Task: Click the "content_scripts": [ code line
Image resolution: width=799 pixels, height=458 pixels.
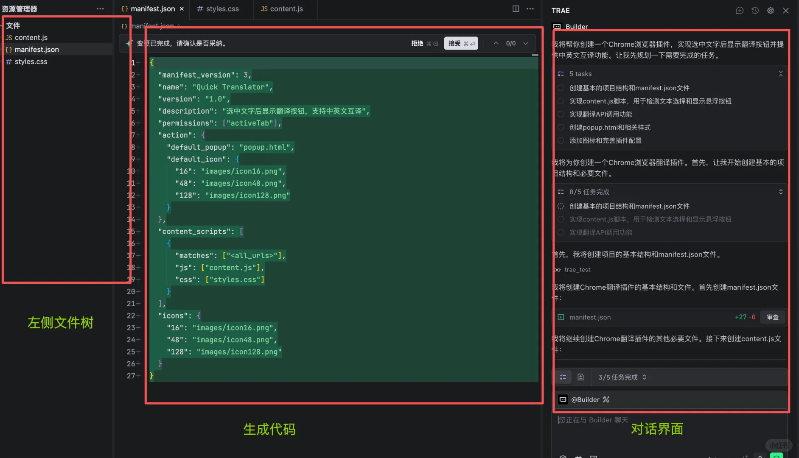Action: [201, 232]
